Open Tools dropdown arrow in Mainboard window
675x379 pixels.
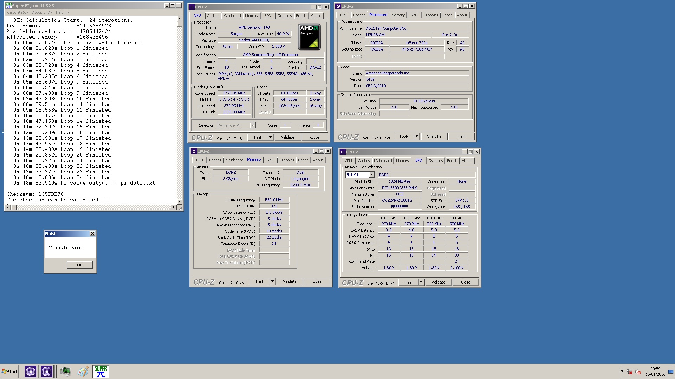coord(417,137)
